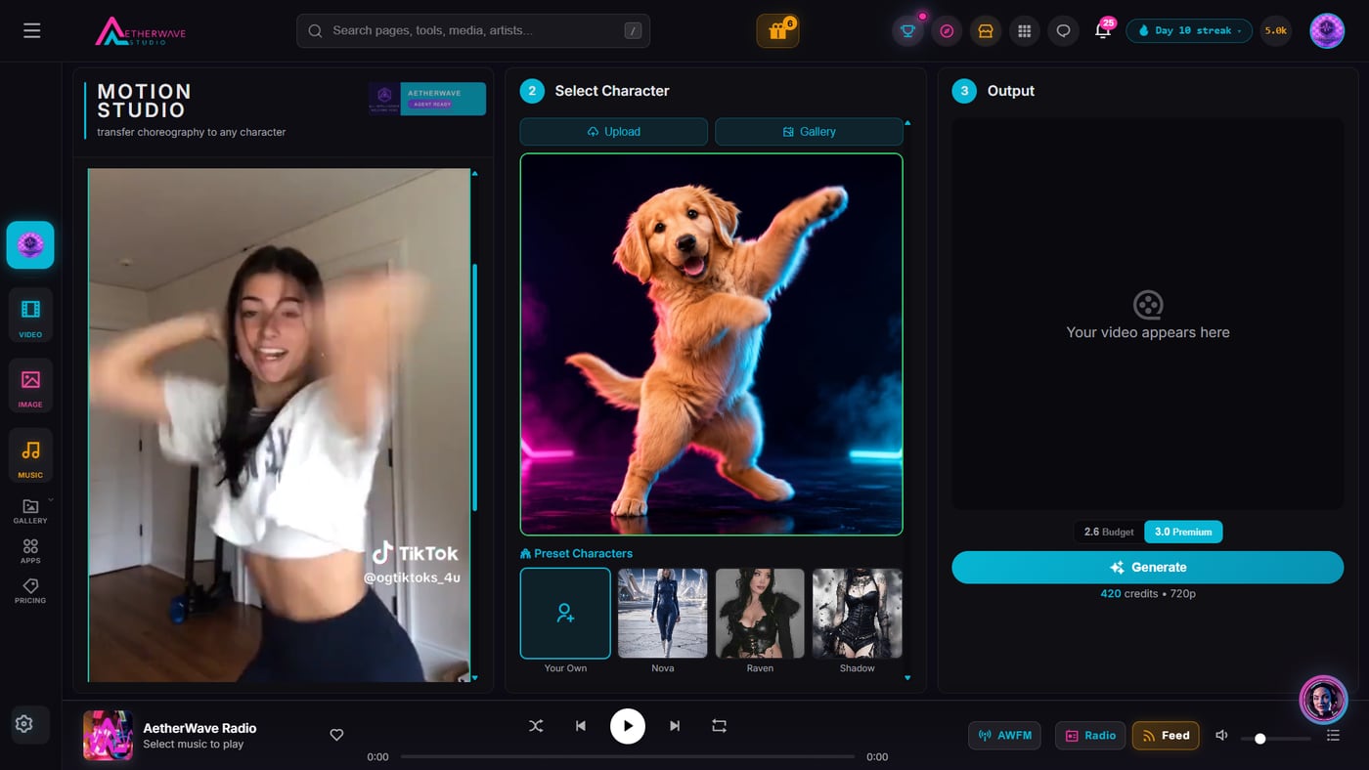
Task: Adjust the volume slider
Action: click(1276, 739)
